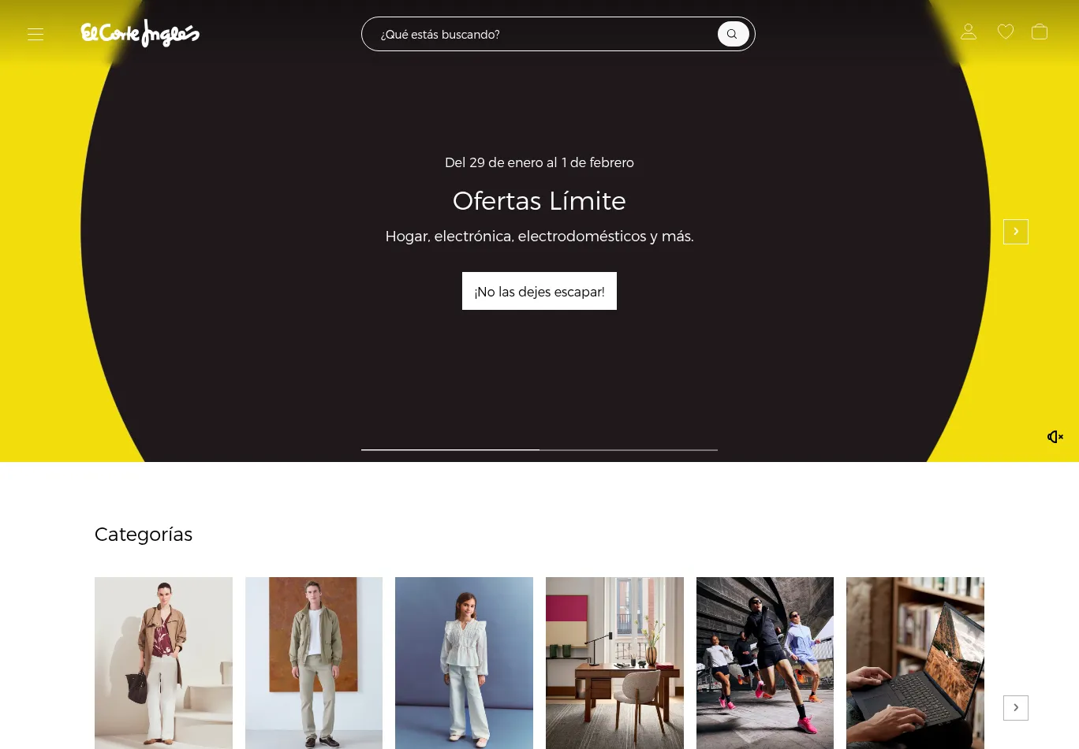
Task: Click the '¡No las dejes escapar!' button
Action: [x=539, y=291]
